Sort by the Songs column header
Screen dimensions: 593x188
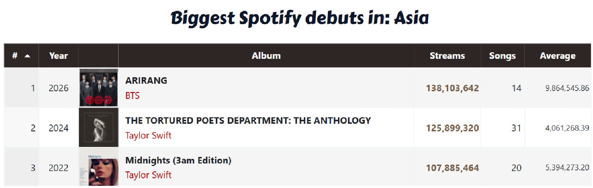pyautogui.click(x=502, y=56)
